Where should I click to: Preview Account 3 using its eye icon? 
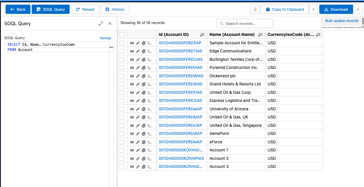pyautogui.click(x=132, y=166)
